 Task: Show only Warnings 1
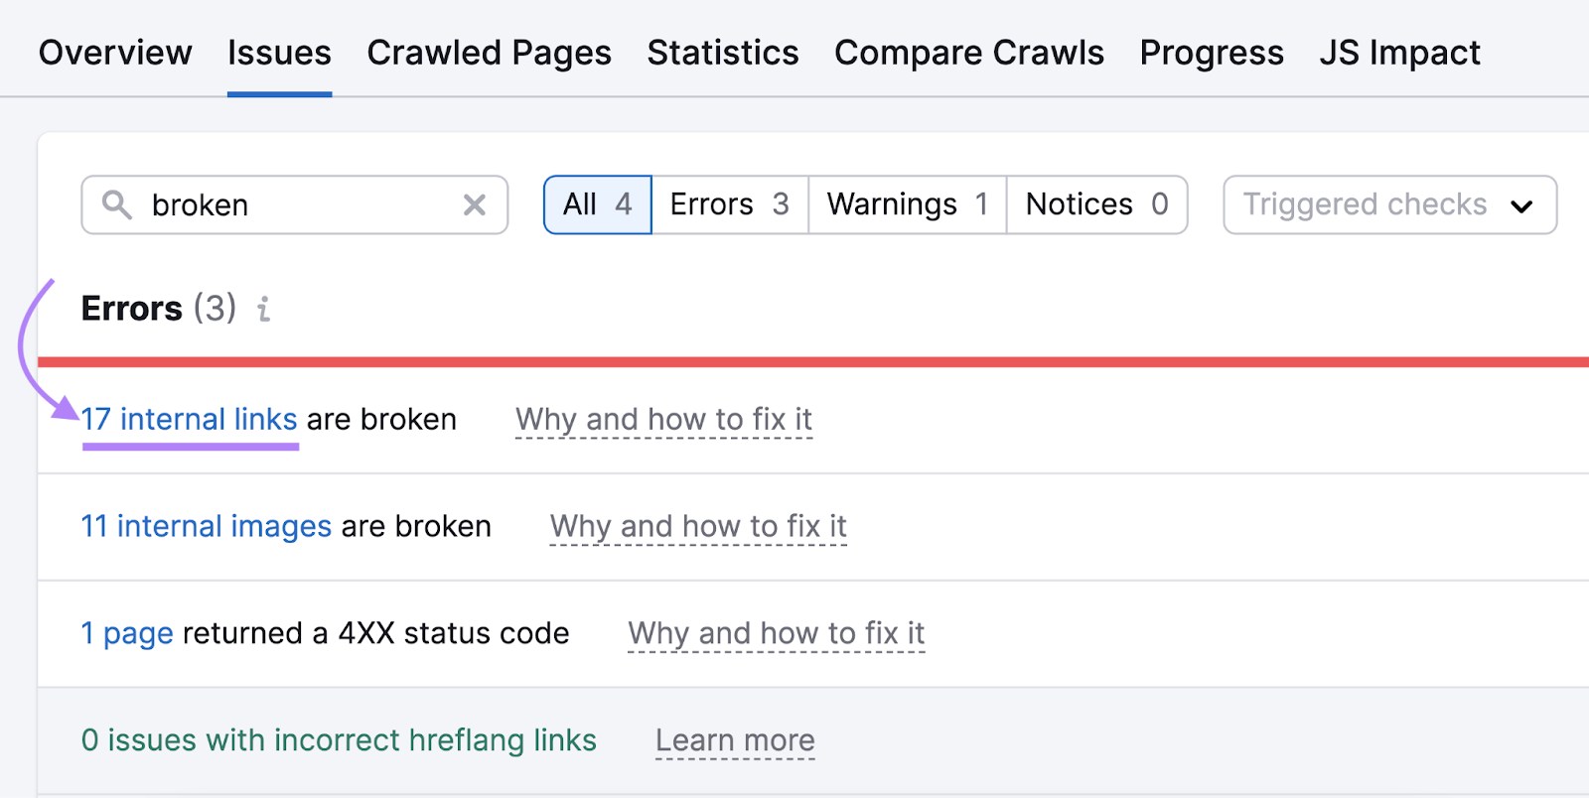pyautogui.click(x=908, y=205)
